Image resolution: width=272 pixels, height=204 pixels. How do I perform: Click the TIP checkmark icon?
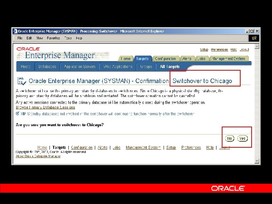17,114
